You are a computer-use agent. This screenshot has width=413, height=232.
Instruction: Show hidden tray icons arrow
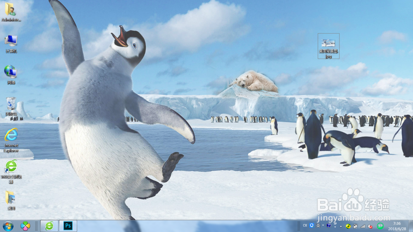[341, 226]
